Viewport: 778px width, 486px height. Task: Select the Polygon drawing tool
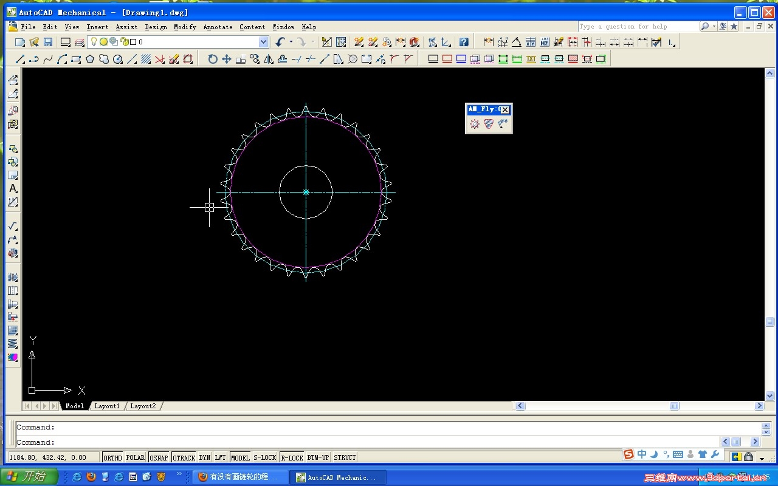(x=90, y=59)
